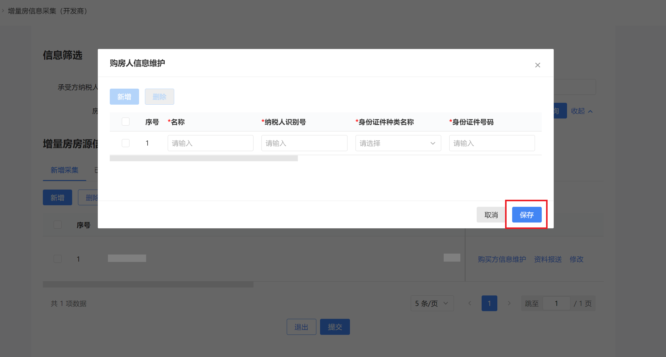Check the row 1 checkbox in background table
The image size is (666, 357).
pos(58,259)
